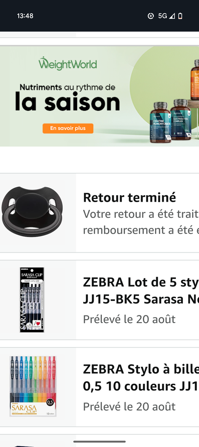
Task: Tap the black pacifier product image
Action: pos(32,212)
